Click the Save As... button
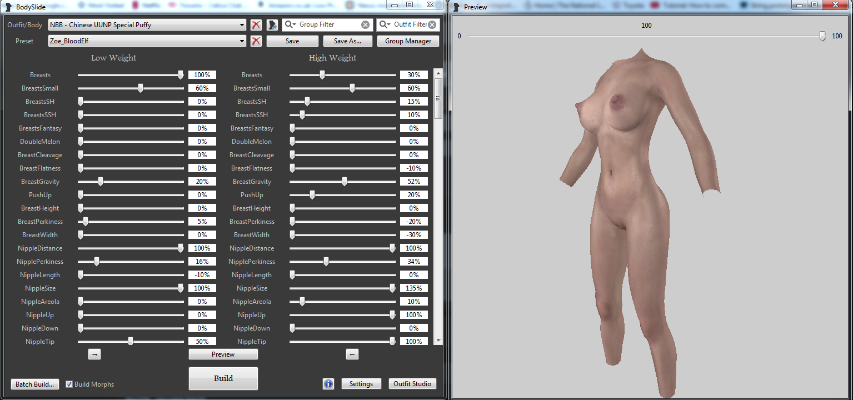Image resolution: width=853 pixels, height=400 pixels. (x=347, y=41)
